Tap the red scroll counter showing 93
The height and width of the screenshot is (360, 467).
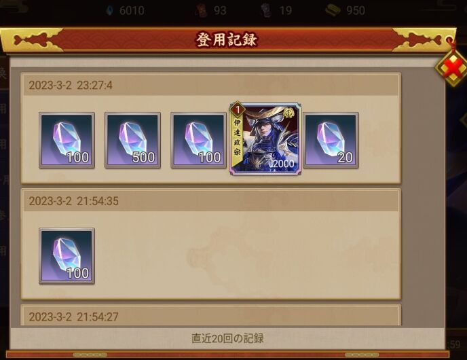pyautogui.click(x=211, y=11)
